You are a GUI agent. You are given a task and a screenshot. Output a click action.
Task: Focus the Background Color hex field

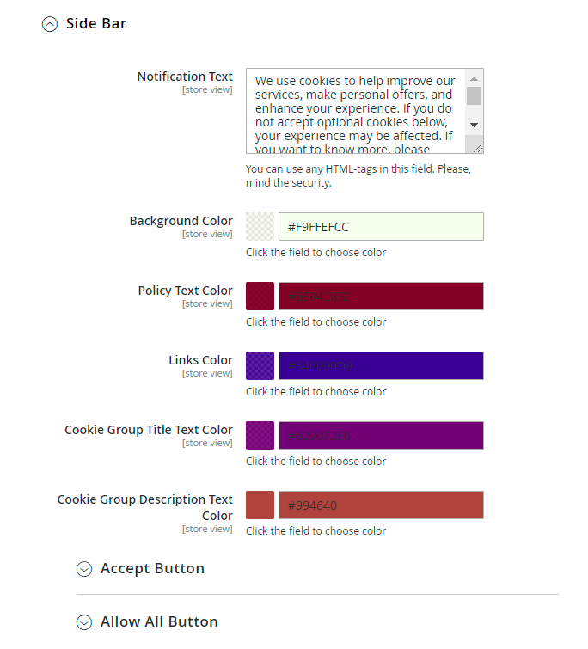pos(381,227)
